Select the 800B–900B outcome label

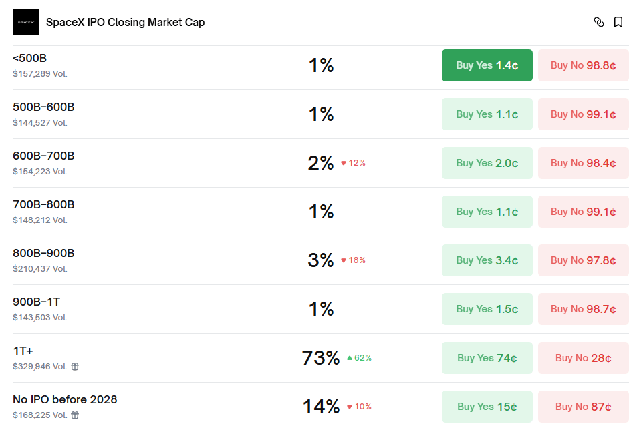43,253
